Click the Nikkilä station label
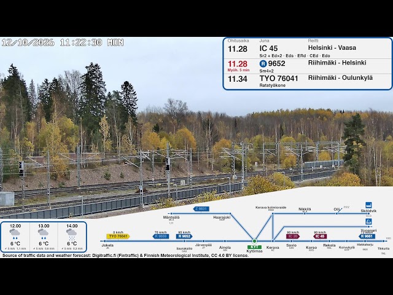This screenshot has width=393, height=295. (305, 209)
